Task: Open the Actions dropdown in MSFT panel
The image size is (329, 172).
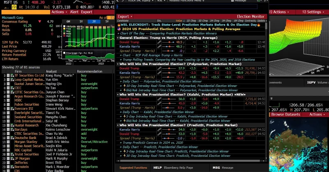Action: [59, 12]
